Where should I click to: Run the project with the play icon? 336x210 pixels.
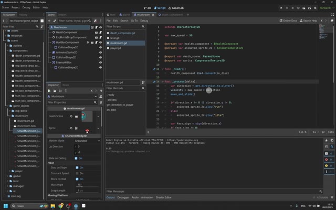point(281,8)
